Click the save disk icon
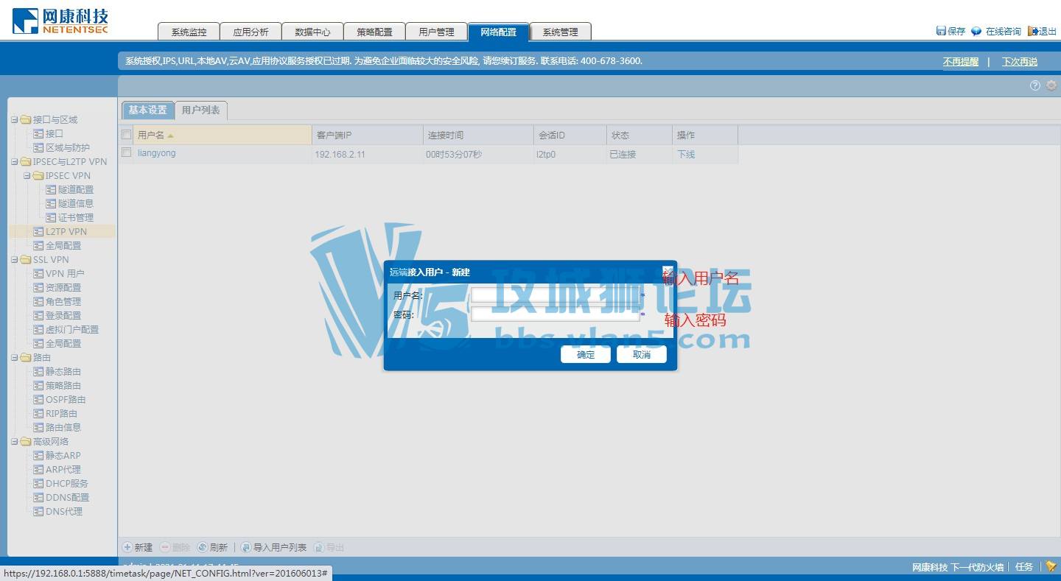This screenshot has height=581, width=1061. click(x=941, y=31)
